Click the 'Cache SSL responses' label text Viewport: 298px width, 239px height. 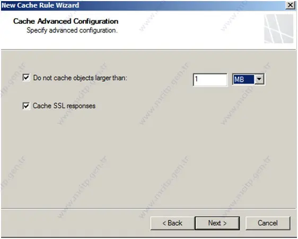click(64, 106)
